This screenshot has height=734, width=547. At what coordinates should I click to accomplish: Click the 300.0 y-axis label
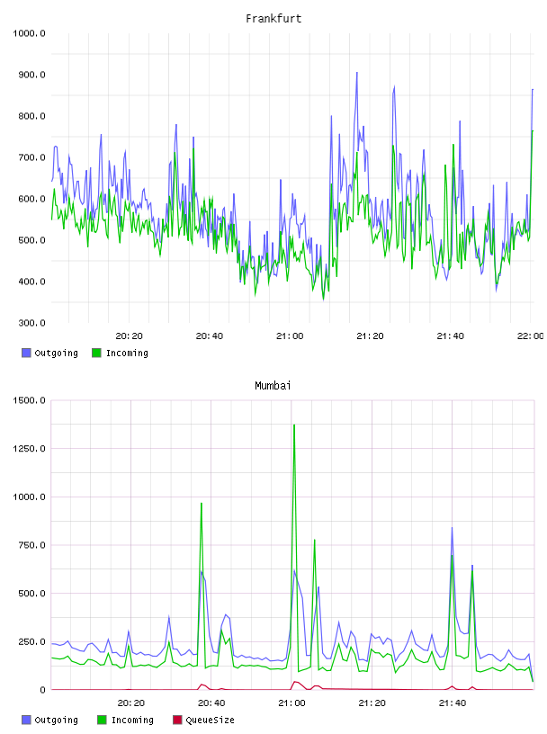[x=31, y=323]
